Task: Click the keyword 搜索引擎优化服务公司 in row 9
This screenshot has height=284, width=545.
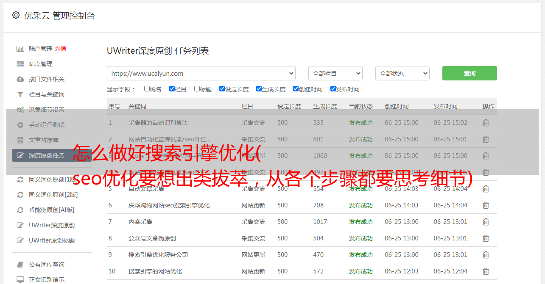Action: coord(158,255)
